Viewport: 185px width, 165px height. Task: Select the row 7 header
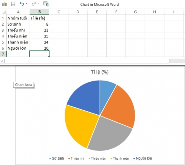tap(3, 54)
